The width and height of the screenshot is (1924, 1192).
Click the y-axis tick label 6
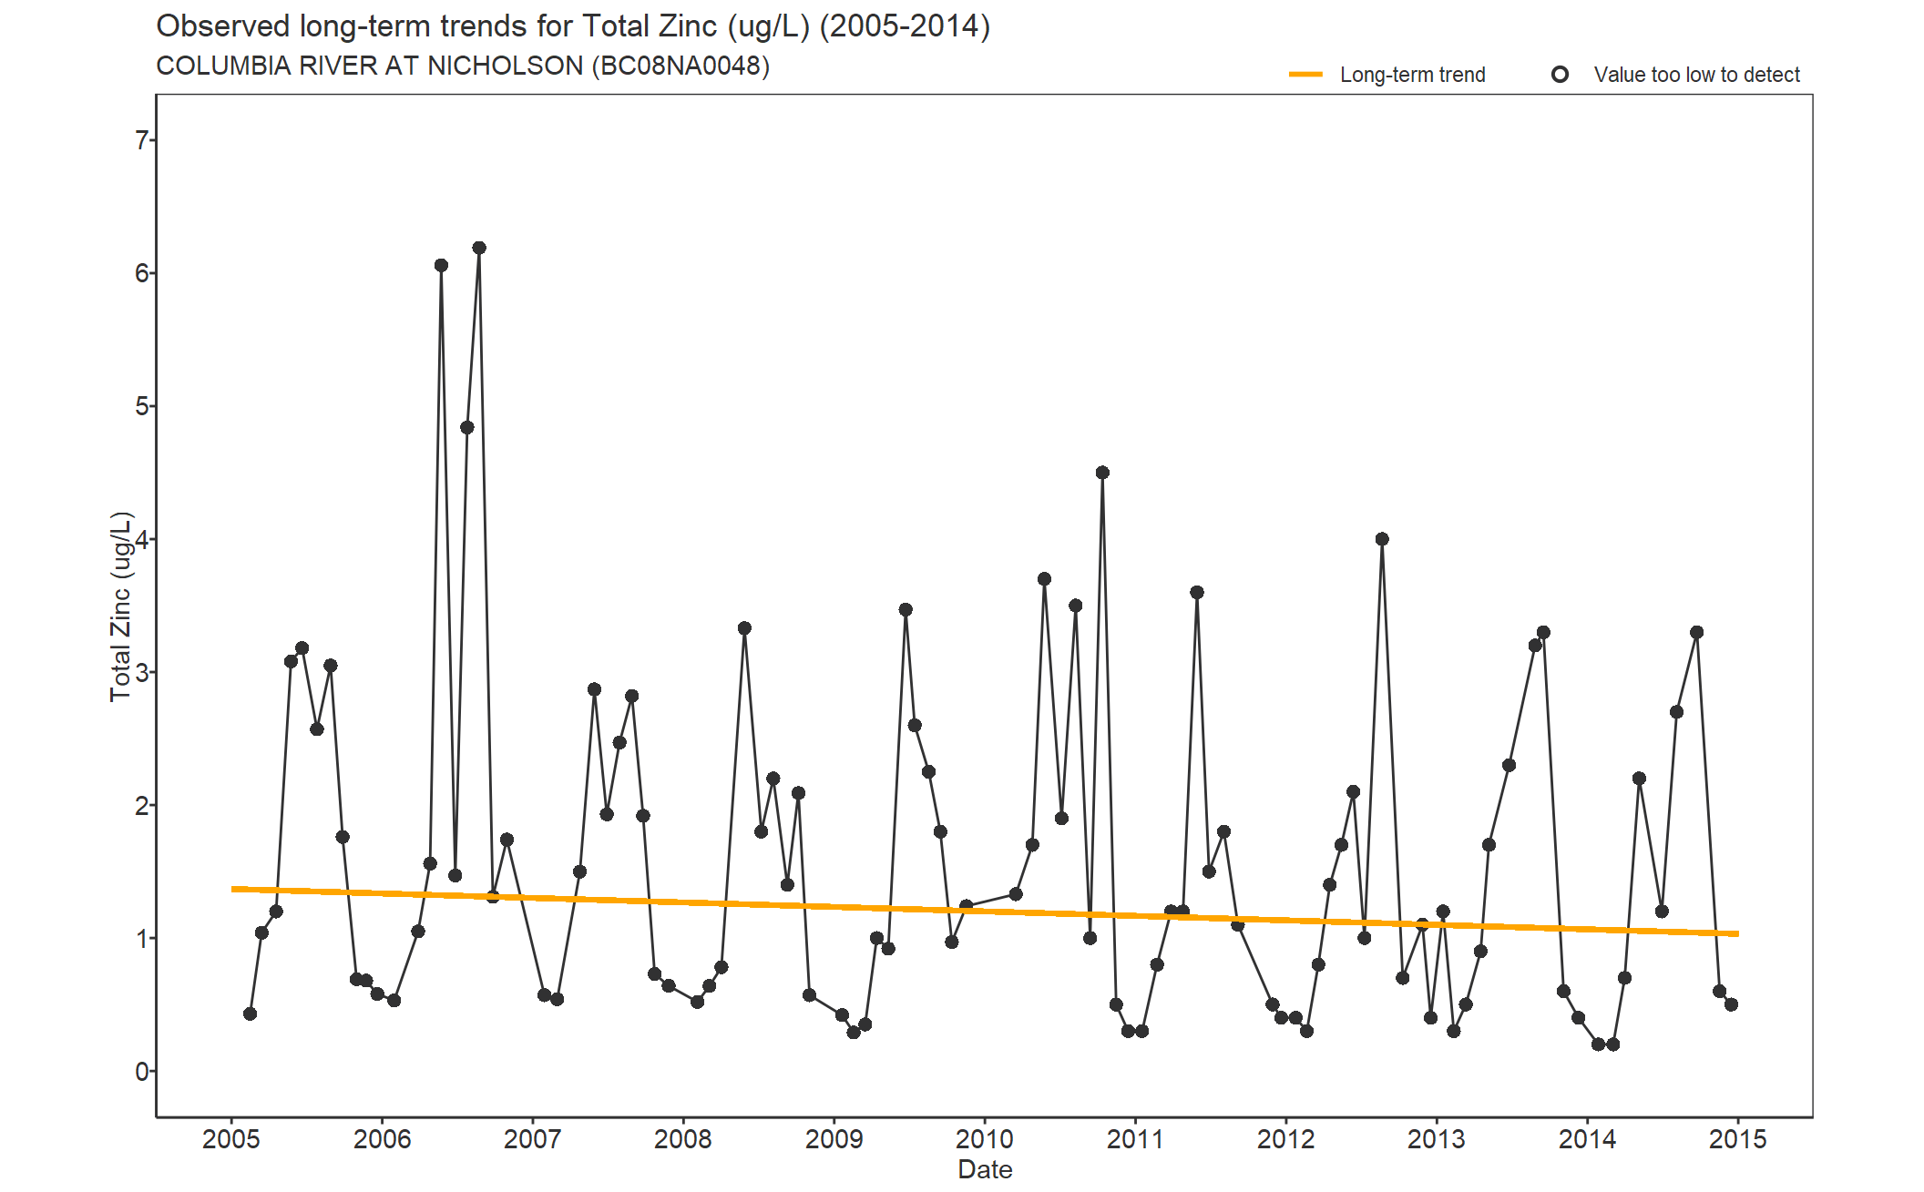(x=141, y=273)
